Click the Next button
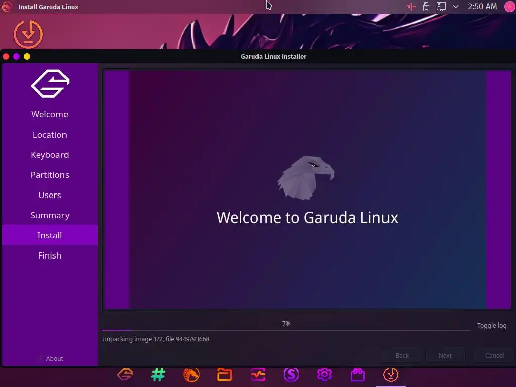Screen dimensions: 516x387 coord(445,355)
